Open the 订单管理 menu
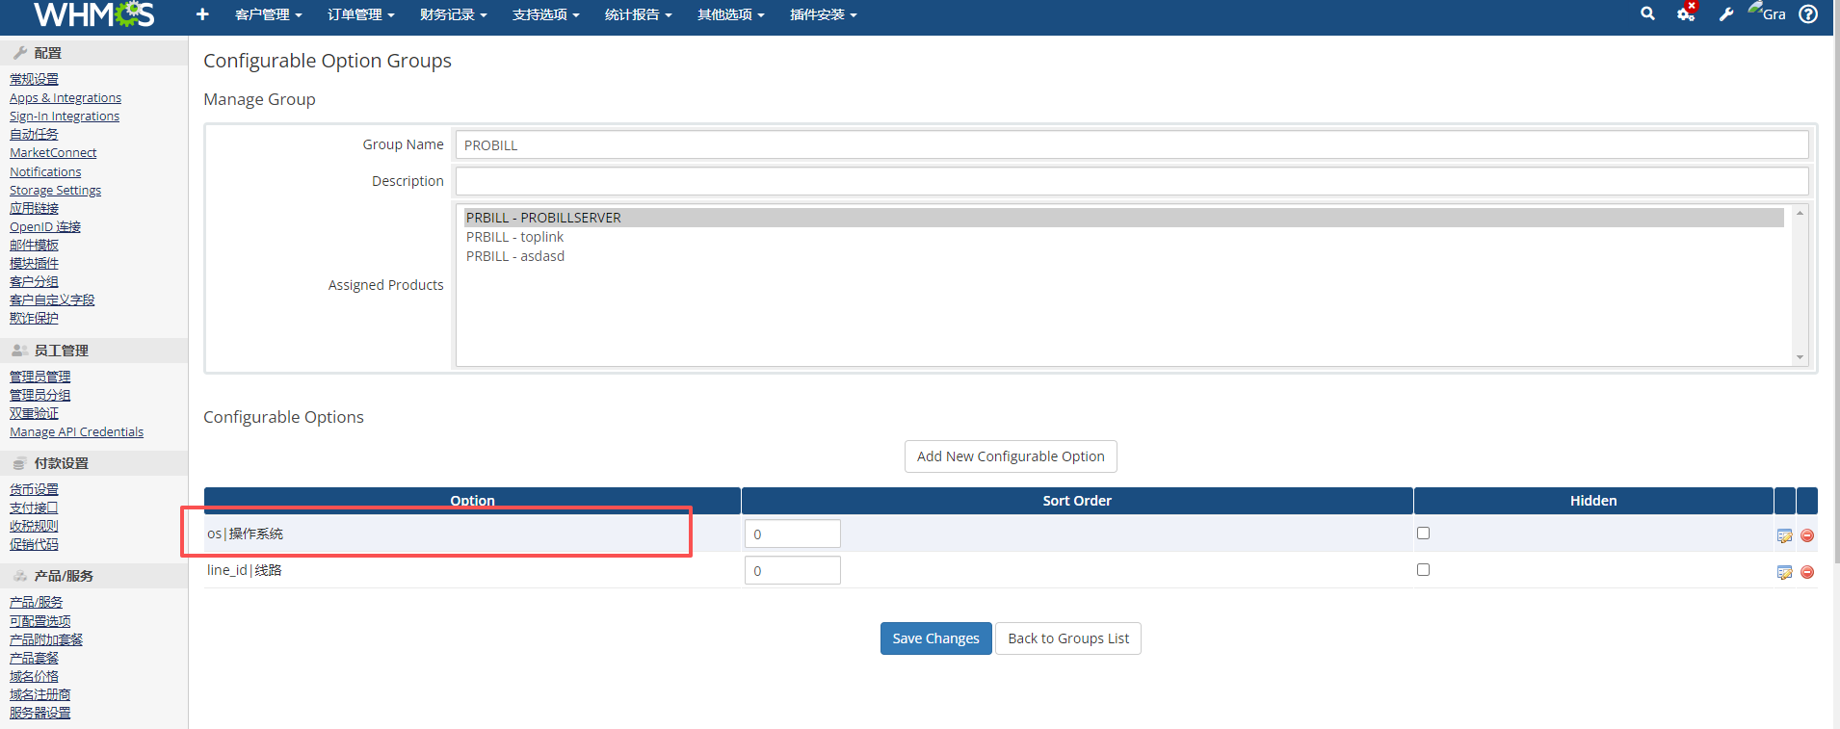The width and height of the screenshot is (1840, 729). (360, 14)
